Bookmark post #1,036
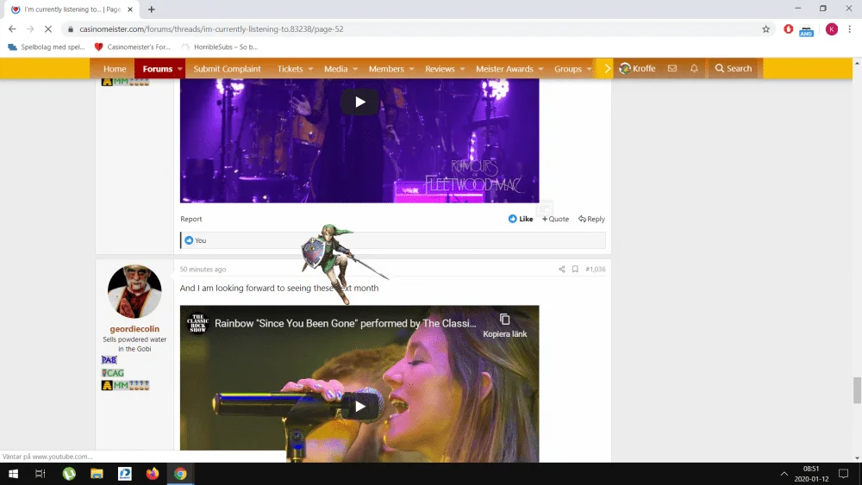The height and width of the screenshot is (485, 862). tap(575, 269)
